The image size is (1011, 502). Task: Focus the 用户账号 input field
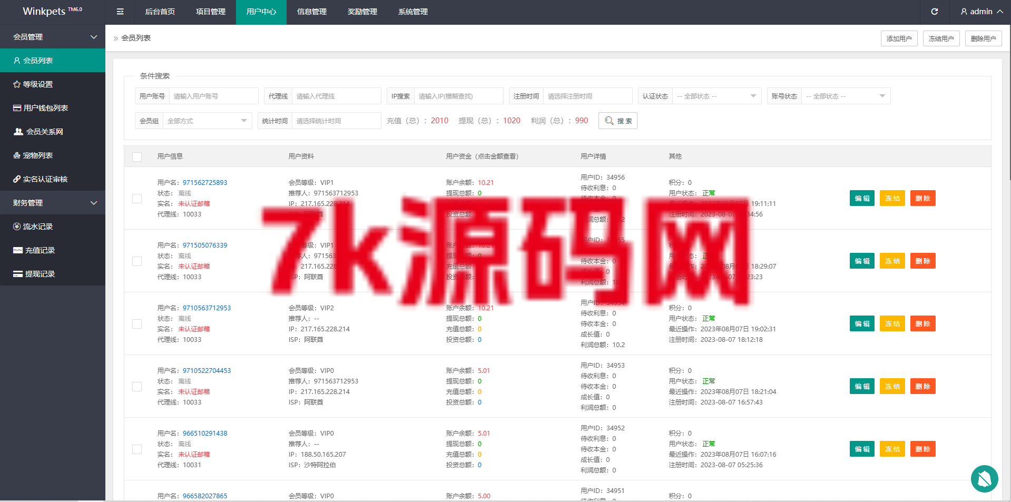point(213,96)
